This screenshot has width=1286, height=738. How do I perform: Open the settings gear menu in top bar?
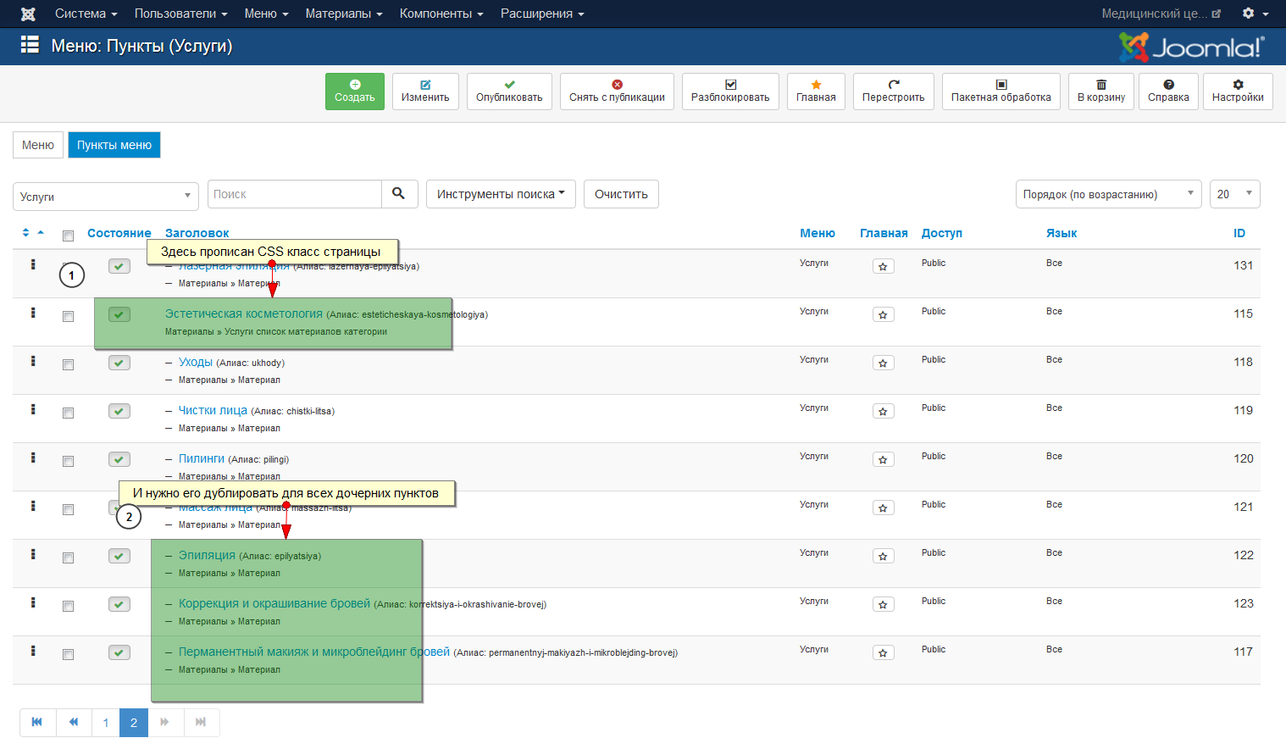(1255, 14)
